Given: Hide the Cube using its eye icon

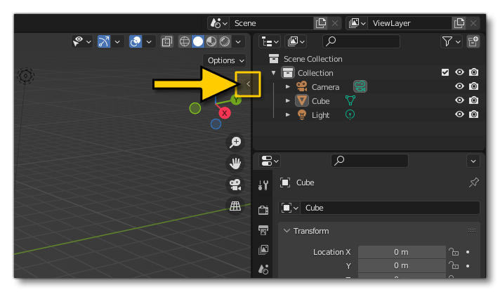Looking at the screenshot, I should pos(459,100).
